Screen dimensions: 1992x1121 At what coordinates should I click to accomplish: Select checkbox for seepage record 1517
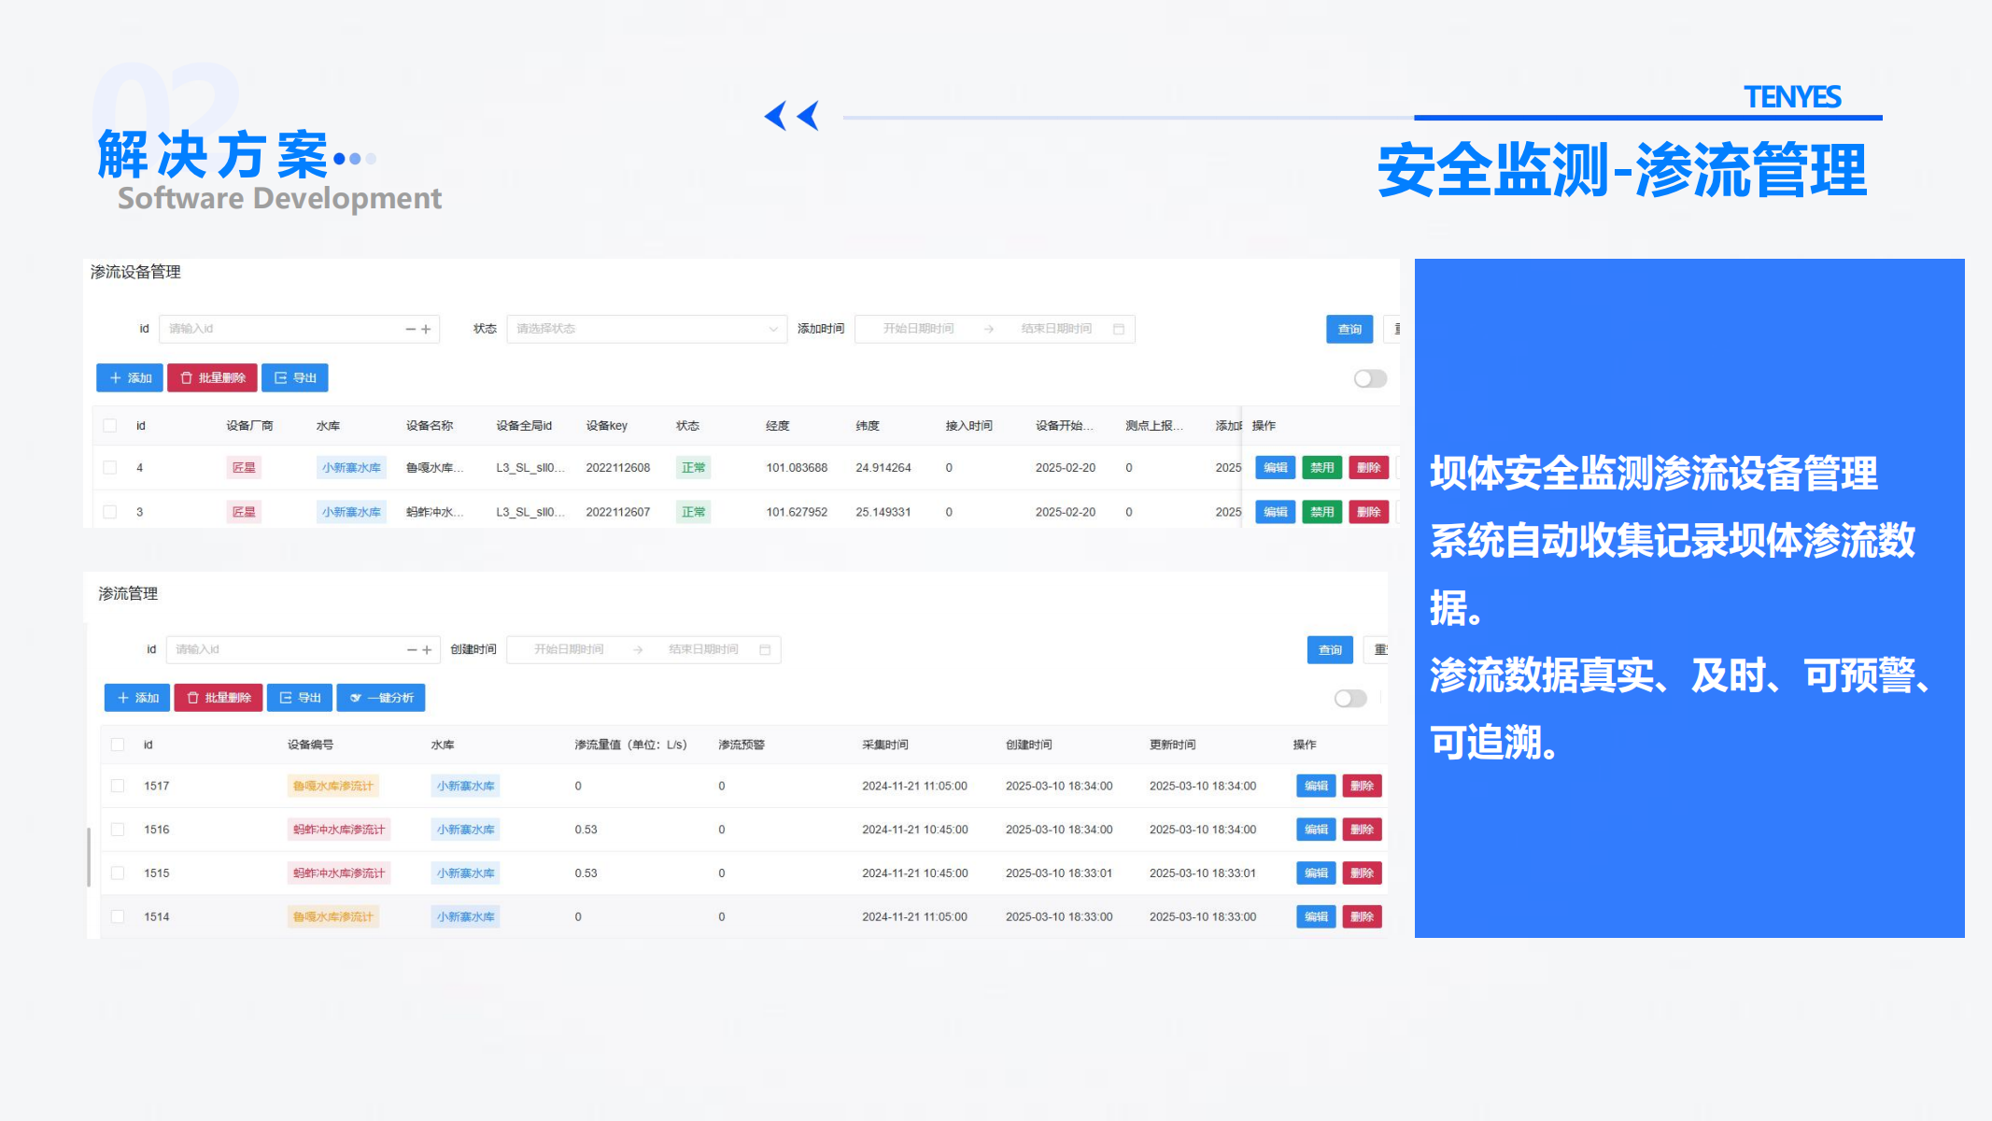[118, 786]
